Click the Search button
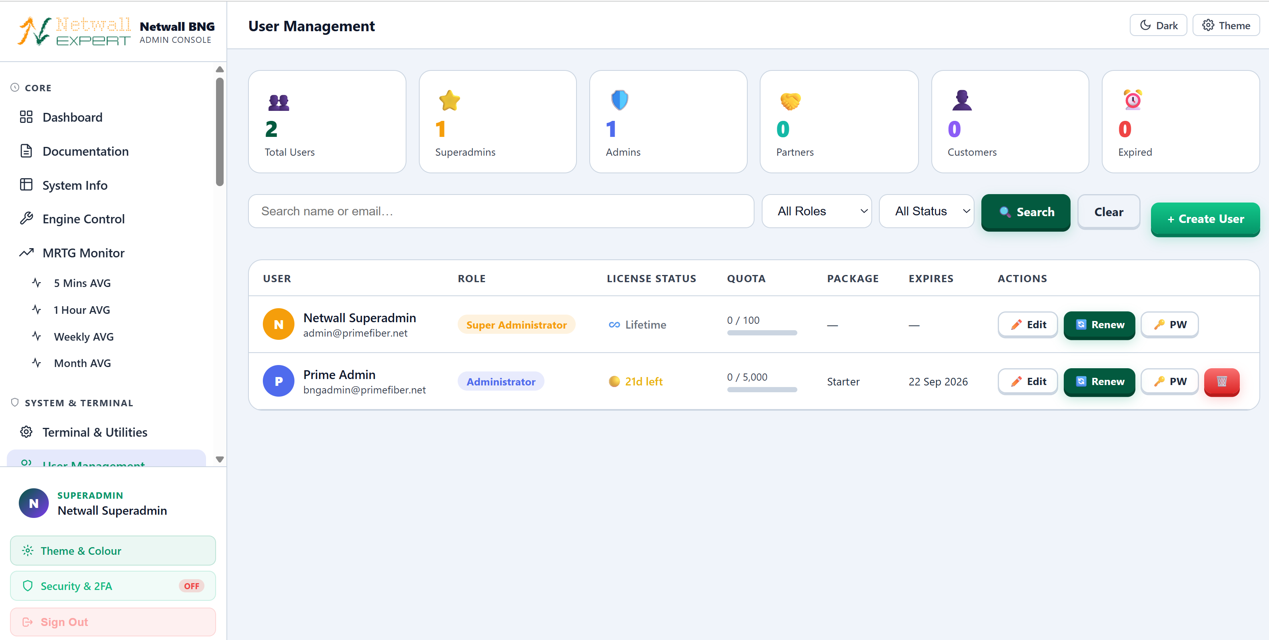The width and height of the screenshot is (1269, 640). click(1026, 212)
